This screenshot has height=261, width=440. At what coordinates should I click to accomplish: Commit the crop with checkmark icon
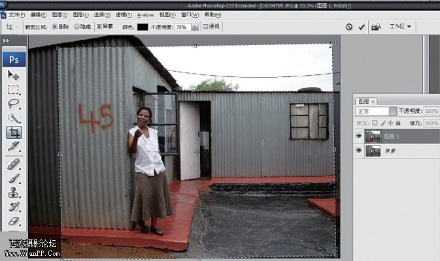(x=360, y=27)
